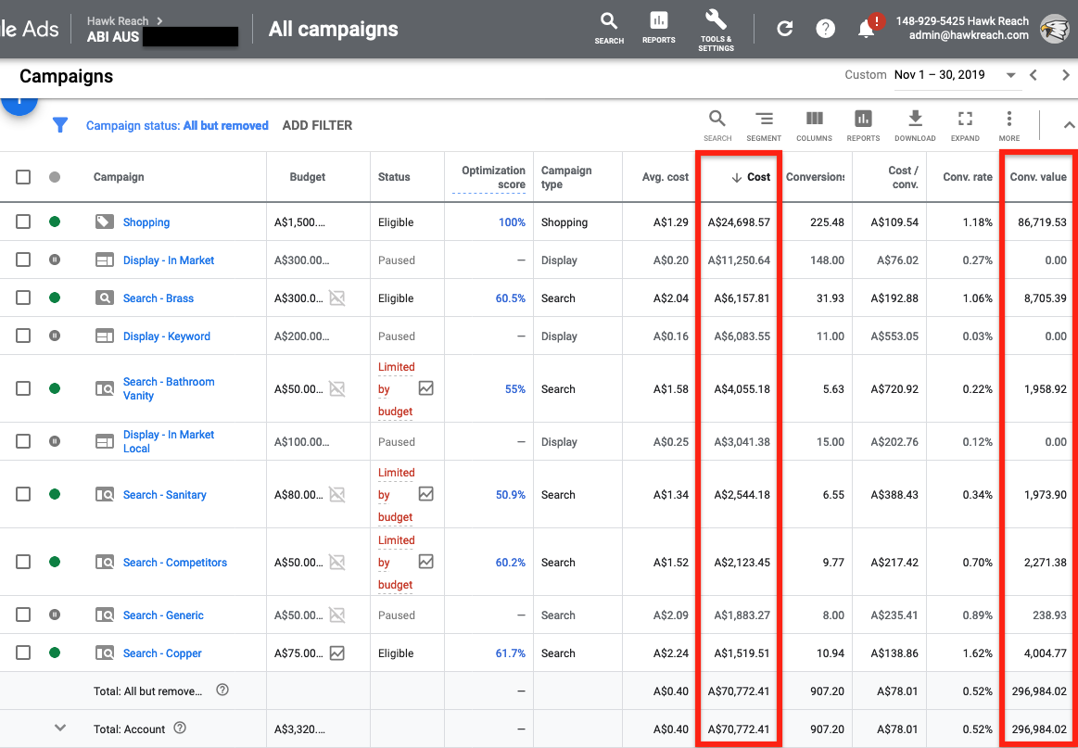This screenshot has height=748, width=1078.
Task: Expand the Total: Account row chevron
Action: 60,729
